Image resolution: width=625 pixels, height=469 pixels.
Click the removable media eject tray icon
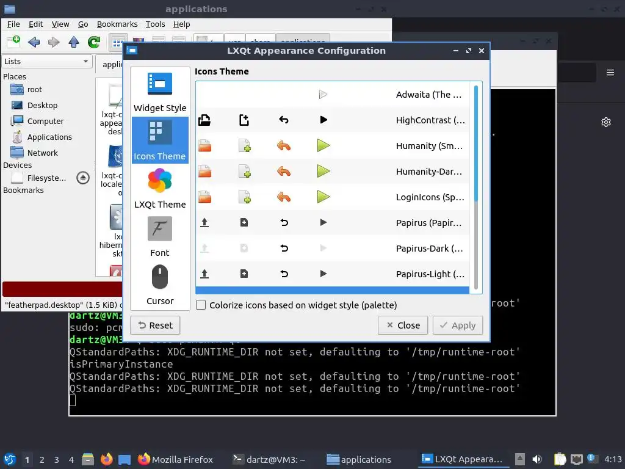point(520,459)
